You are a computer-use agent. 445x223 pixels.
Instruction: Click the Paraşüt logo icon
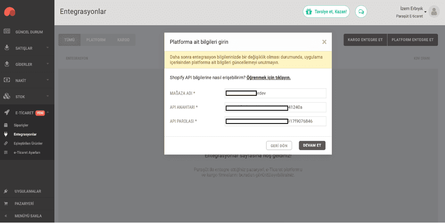point(9,12)
